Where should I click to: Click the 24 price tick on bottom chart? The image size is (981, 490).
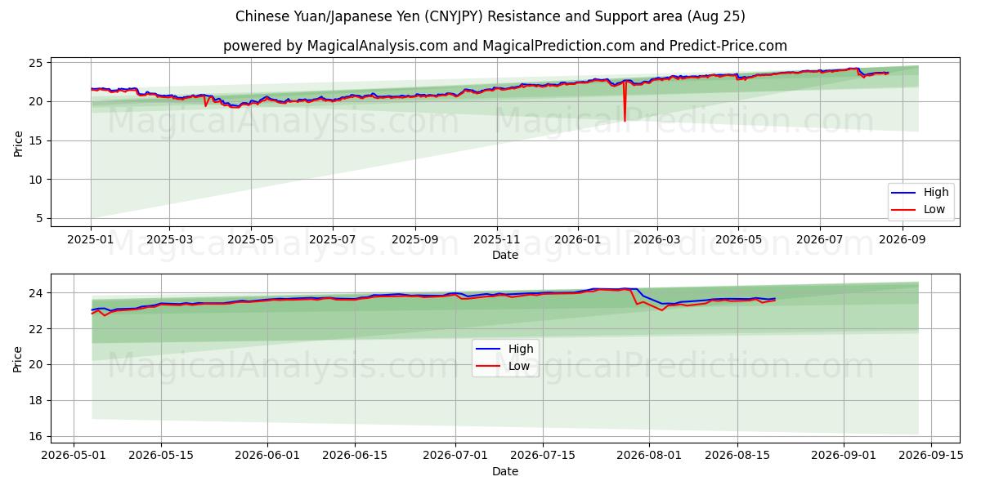pos(38,293)
